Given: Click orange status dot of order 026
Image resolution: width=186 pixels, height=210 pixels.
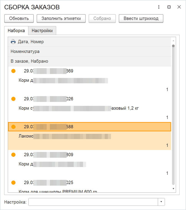Looking at the screenshot, I should point(13,99).
